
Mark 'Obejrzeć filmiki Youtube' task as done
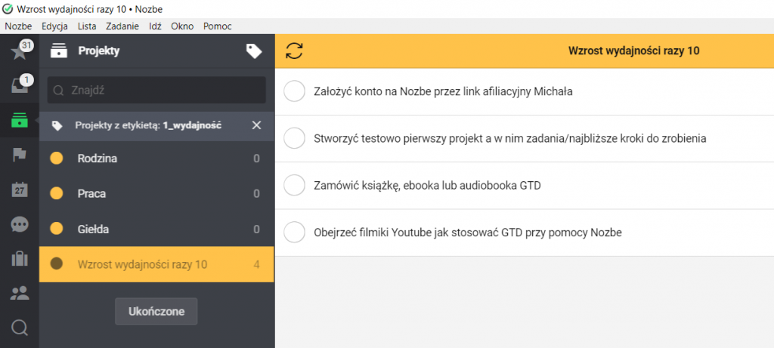(x=293, y=232)
